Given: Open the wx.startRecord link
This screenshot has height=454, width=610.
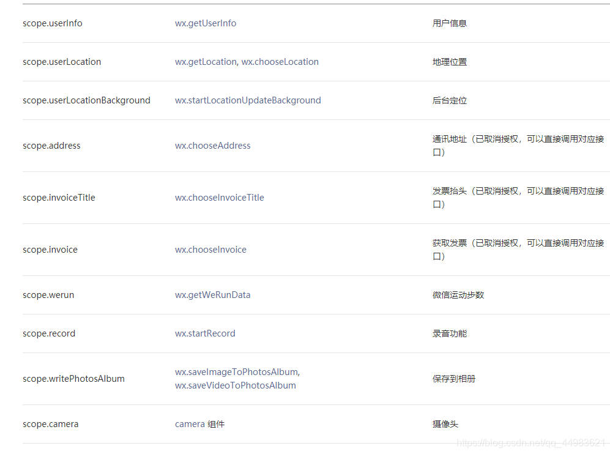Looking at the screenshot, I should pyautogui.click(x=205, y=333).
